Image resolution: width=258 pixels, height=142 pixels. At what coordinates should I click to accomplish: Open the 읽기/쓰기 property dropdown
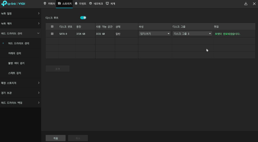coord(154,34)
